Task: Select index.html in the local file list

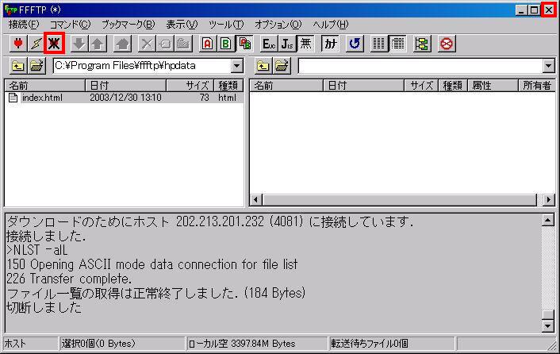Action: [42, 98]
